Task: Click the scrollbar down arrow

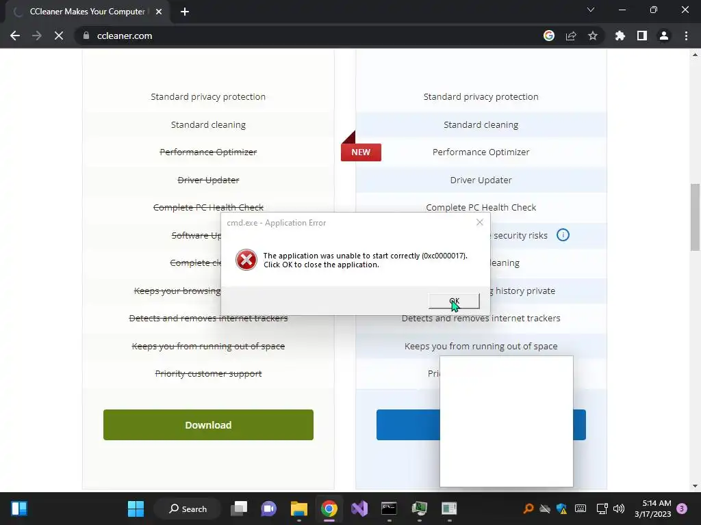Action: click(x=695, y=486)
